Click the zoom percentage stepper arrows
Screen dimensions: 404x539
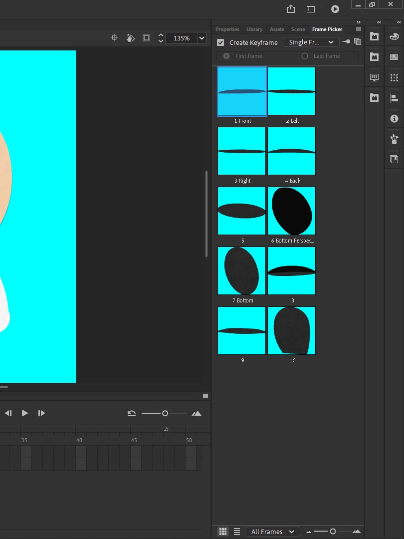(x=161, y=38)
